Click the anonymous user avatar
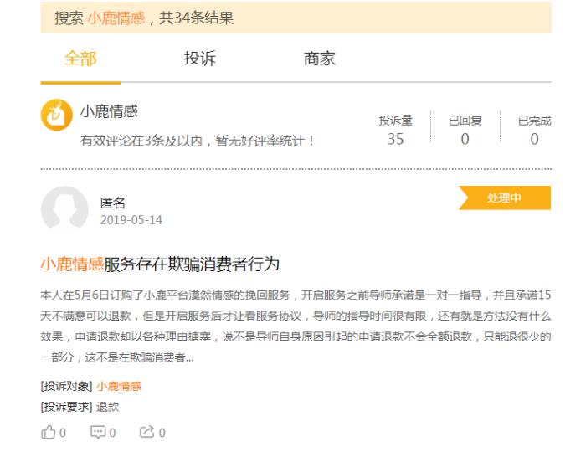The image size is (586, 457). [x=64, y=209]
